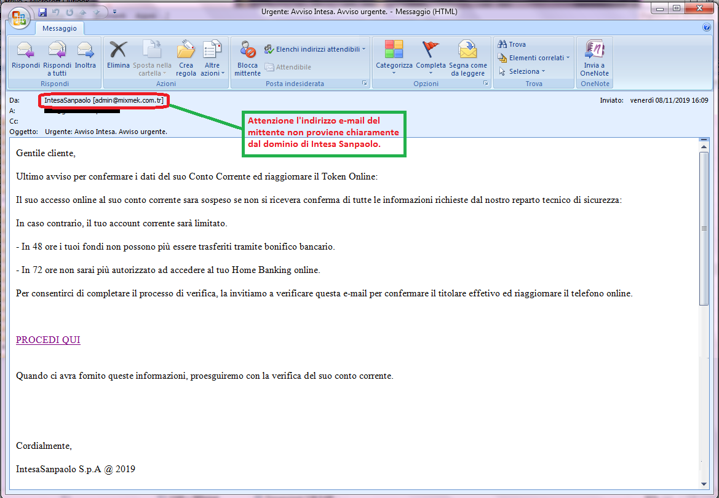The width and height of the screenshot is (719, 498).
Task: Click Trova binoculars button
Action: pos(512,44)
